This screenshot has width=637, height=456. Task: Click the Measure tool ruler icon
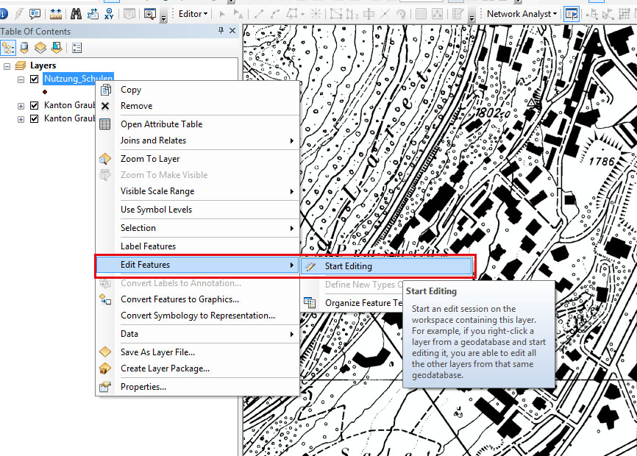coord(55,14)
